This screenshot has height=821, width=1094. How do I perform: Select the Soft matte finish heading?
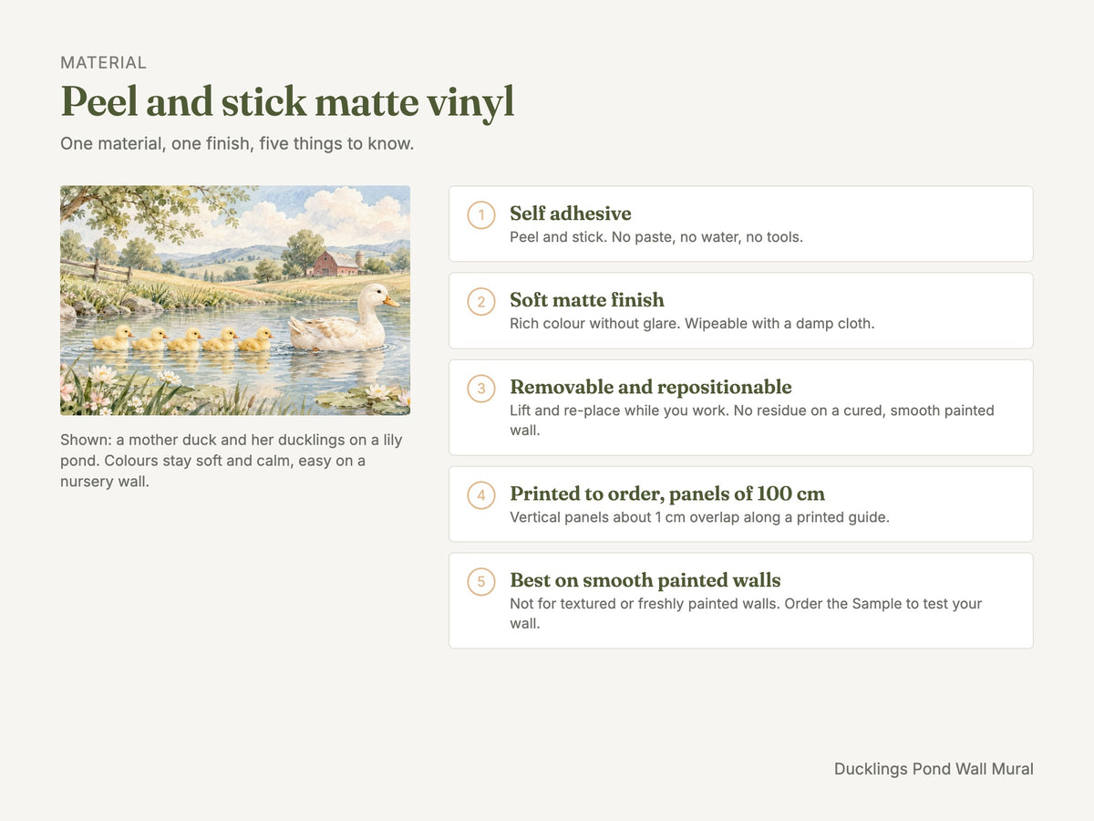tap(587, 300)
